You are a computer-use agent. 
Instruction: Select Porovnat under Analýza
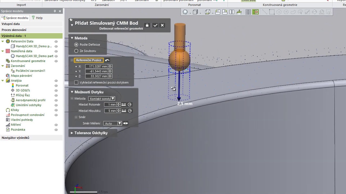(22, 85)
